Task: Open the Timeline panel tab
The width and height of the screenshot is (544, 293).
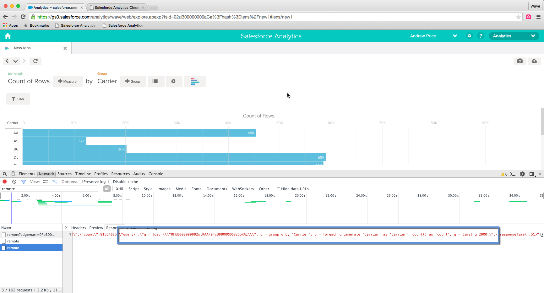Action: (83, 174)
